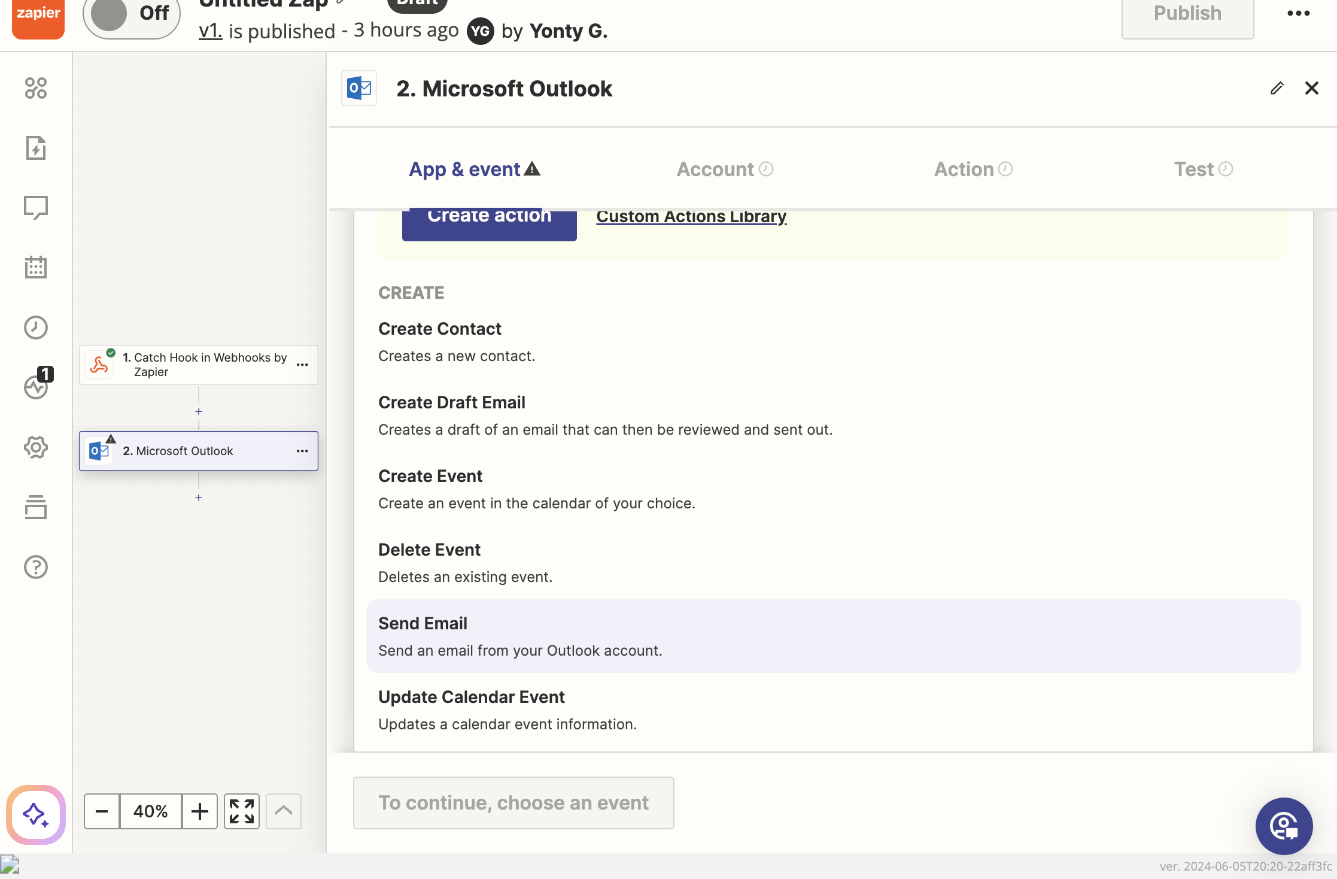Open the Zap file icon in sidebar
The width and height of the screenshot is (1337, 879).
(x=36, y=148)
